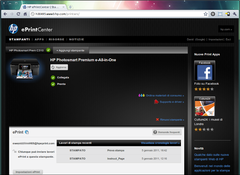Click the red puzzle piece support icon

[x=156, y=102]
